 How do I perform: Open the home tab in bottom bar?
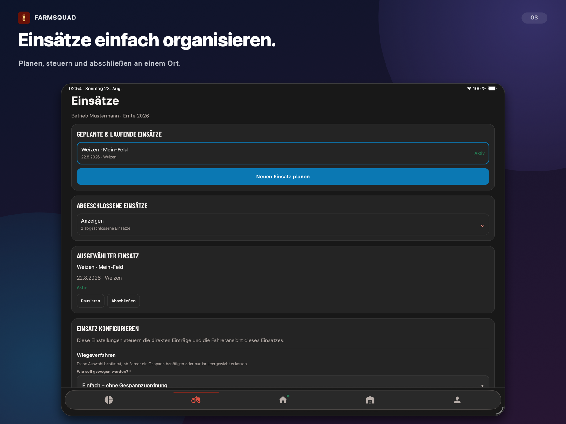pos(283,400)
